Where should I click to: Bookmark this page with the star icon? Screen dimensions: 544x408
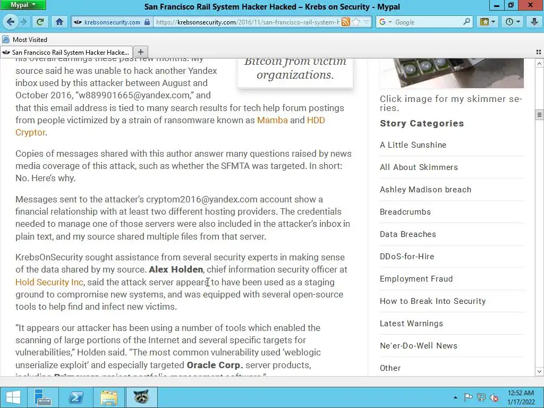tap(356, 22)
